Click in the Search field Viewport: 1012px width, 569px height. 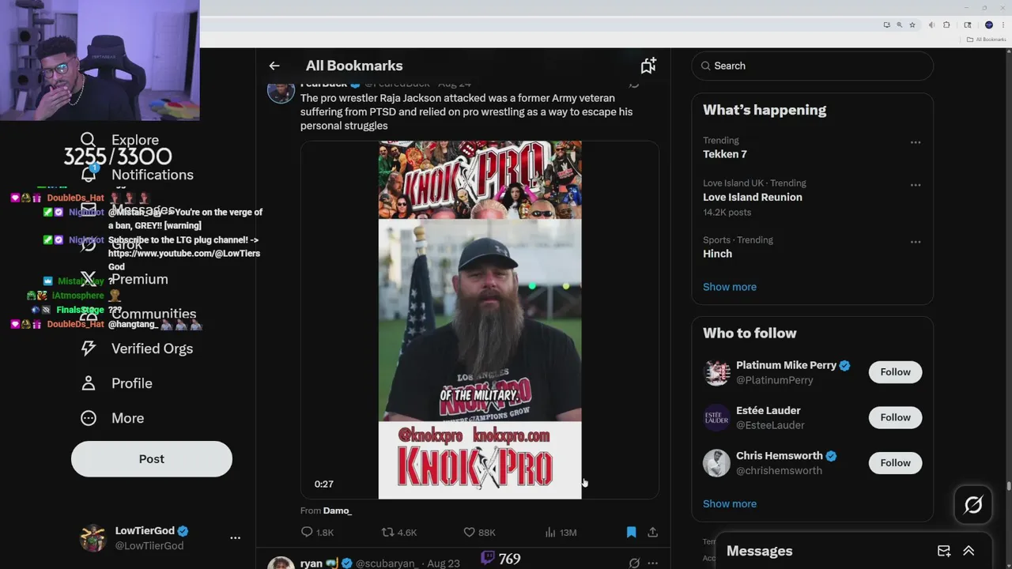pos(812,66)
